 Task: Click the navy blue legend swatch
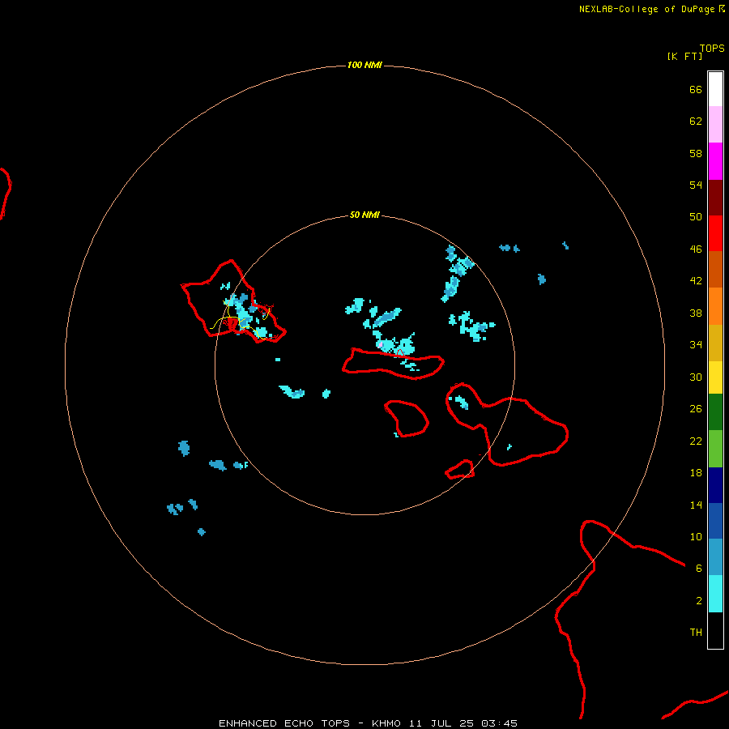pos(715,485)
